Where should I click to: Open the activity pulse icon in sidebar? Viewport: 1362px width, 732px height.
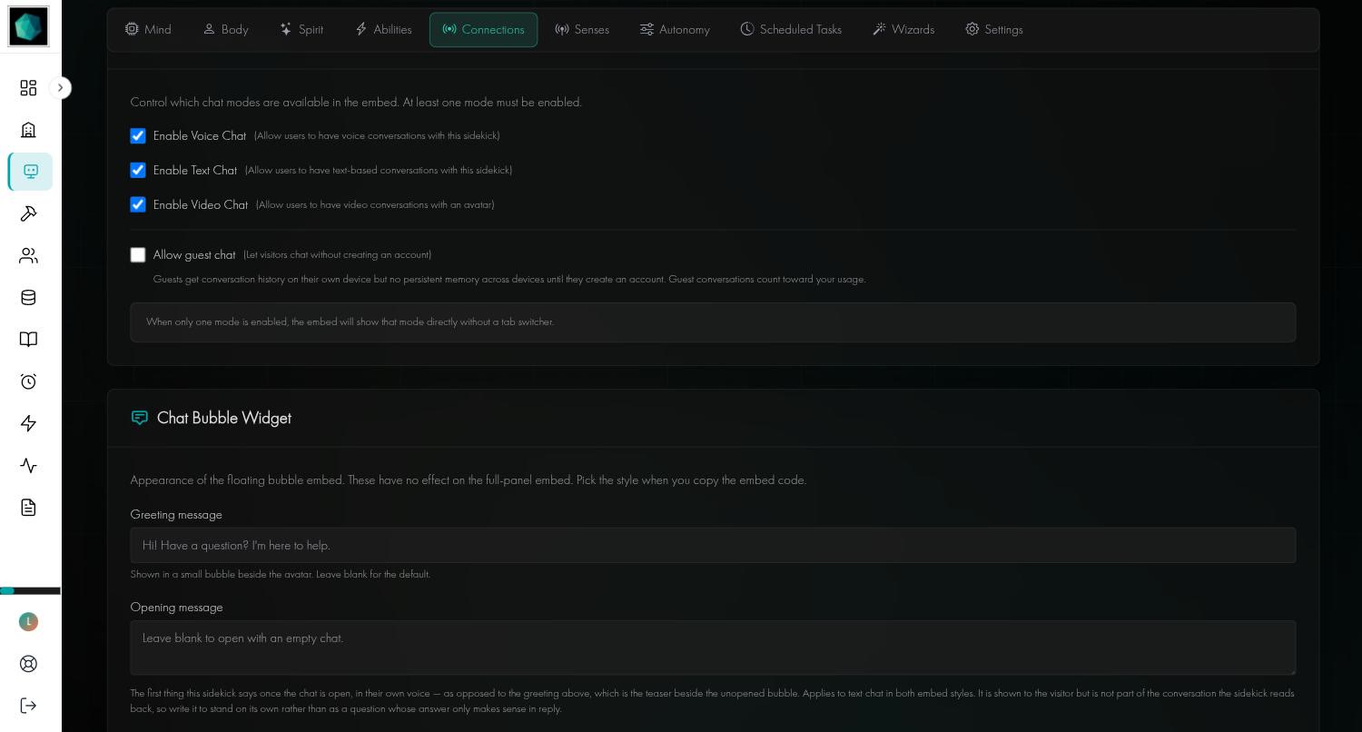tap(28, 466)
